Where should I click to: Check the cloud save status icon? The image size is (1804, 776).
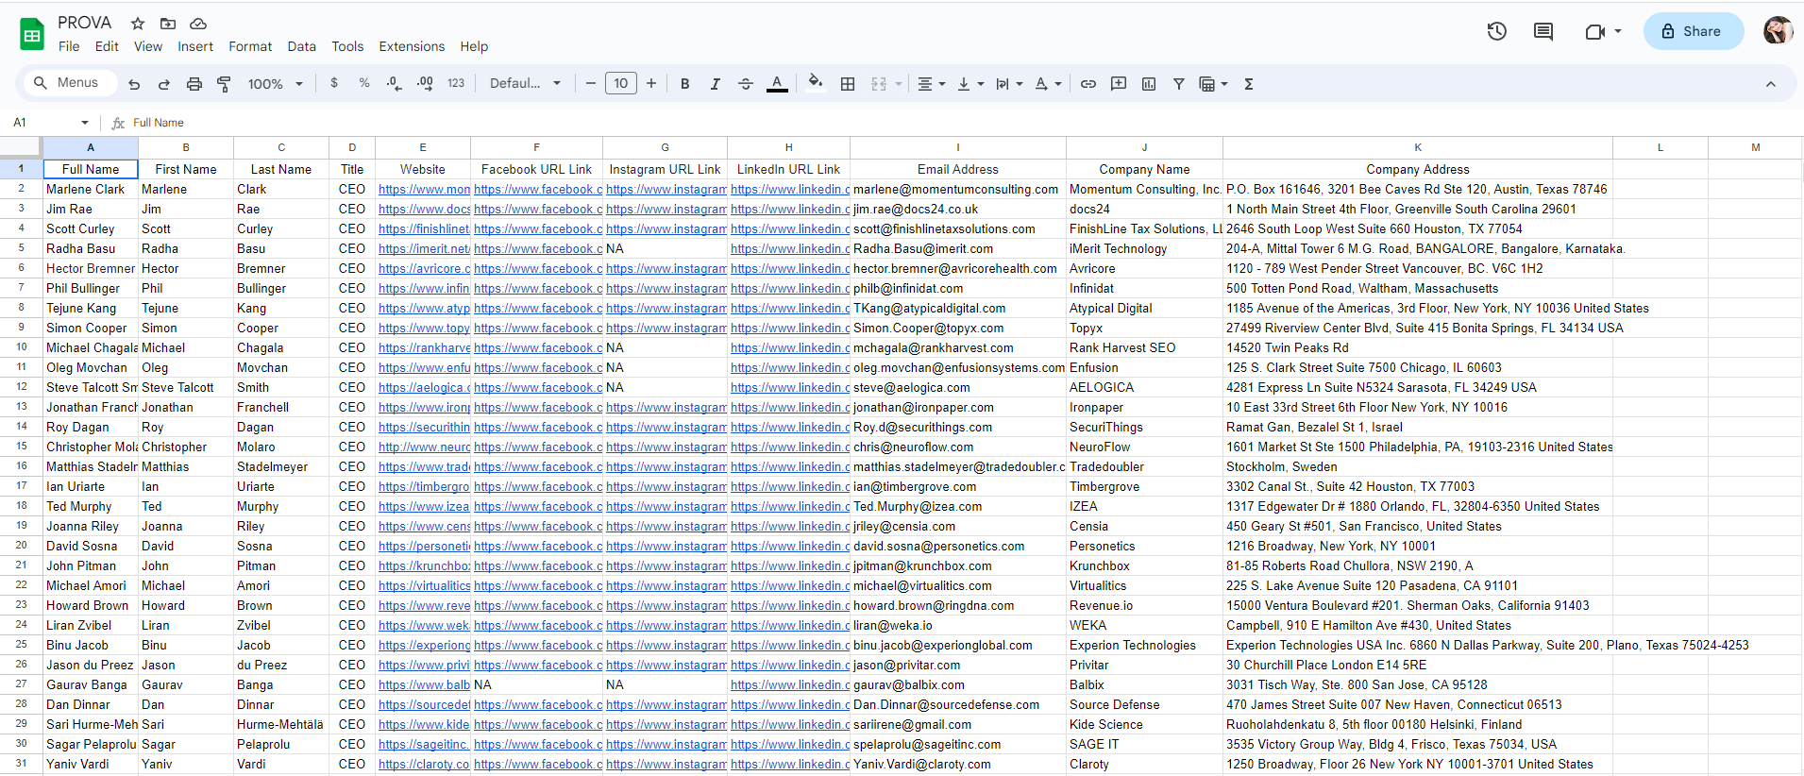coord(198,24)
